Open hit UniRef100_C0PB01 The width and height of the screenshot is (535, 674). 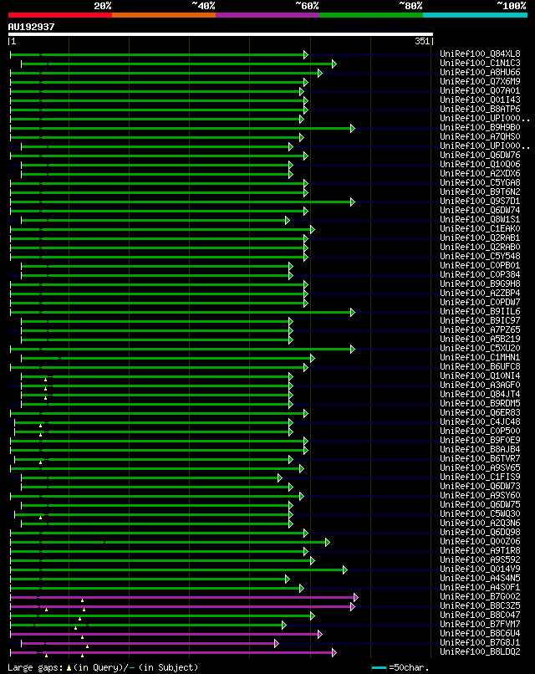(480, 266)
